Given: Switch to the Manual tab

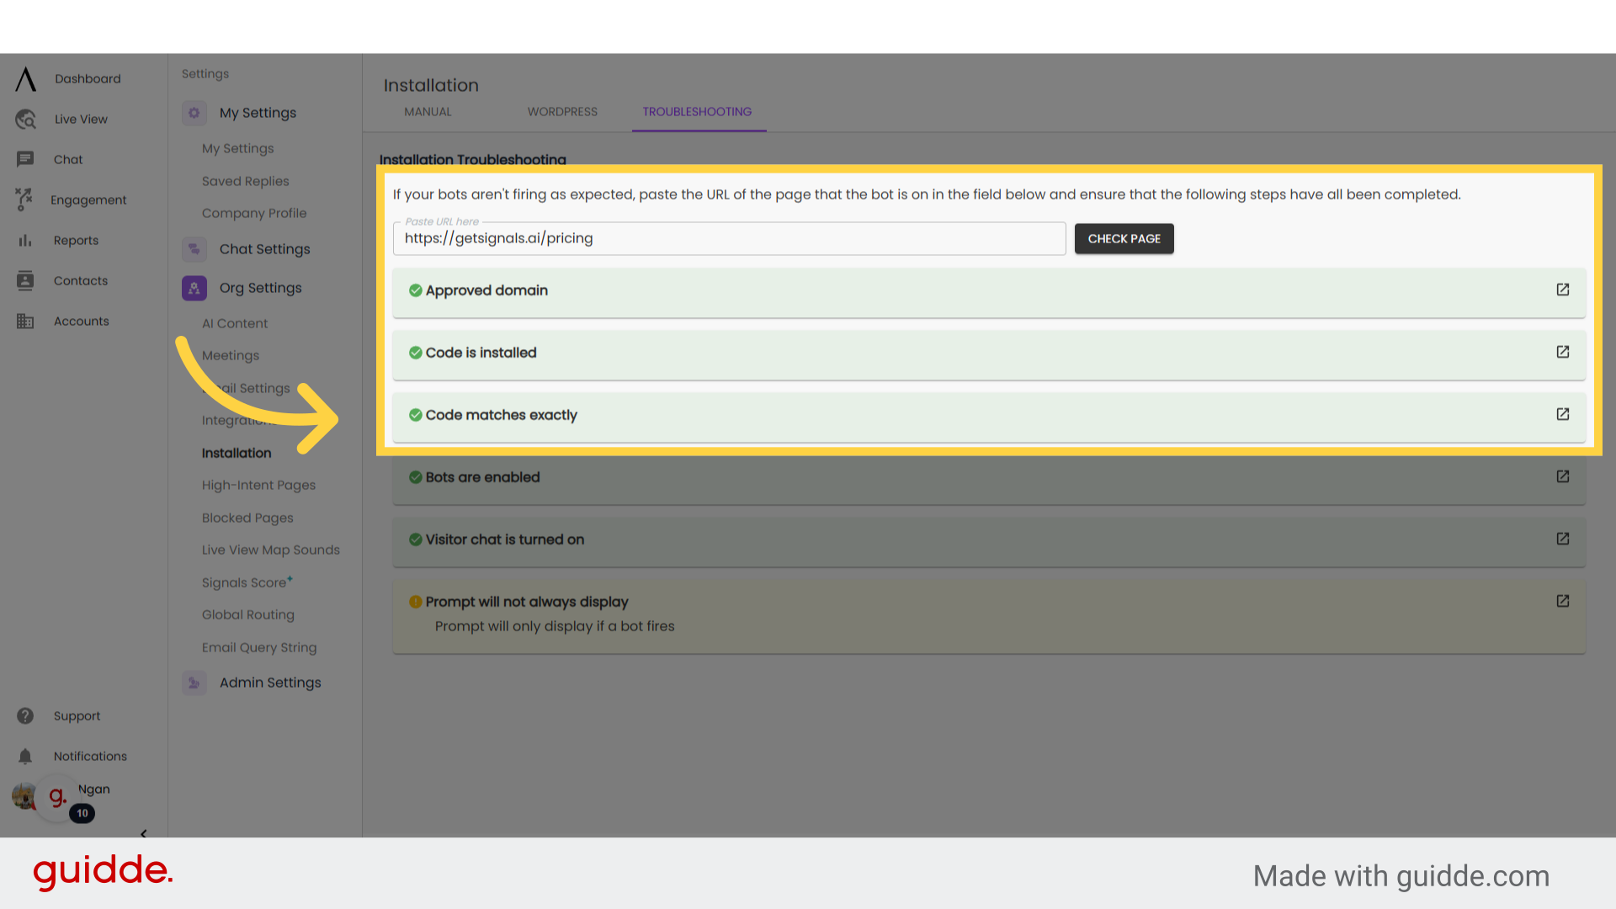Looking at the screenshot, I should (x=428, y=112).
